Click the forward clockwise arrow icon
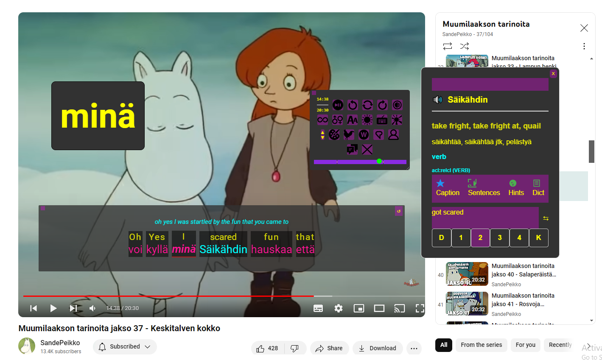Screen dimensions: 602x360 (382, 105)
